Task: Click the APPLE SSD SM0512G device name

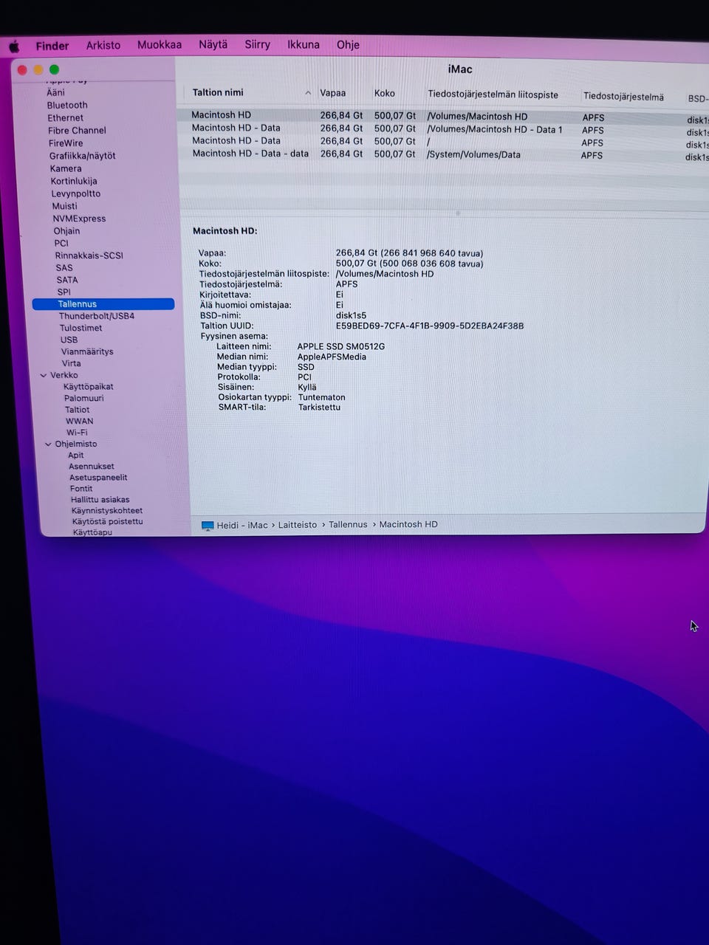Action: tap(341, 347)
